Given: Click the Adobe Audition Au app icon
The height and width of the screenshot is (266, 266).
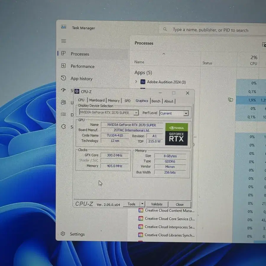Looking at the screenshot, I should point(143,82).
